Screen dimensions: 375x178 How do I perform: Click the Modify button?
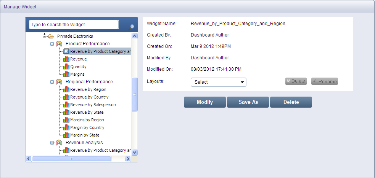(x=205, y=102)
